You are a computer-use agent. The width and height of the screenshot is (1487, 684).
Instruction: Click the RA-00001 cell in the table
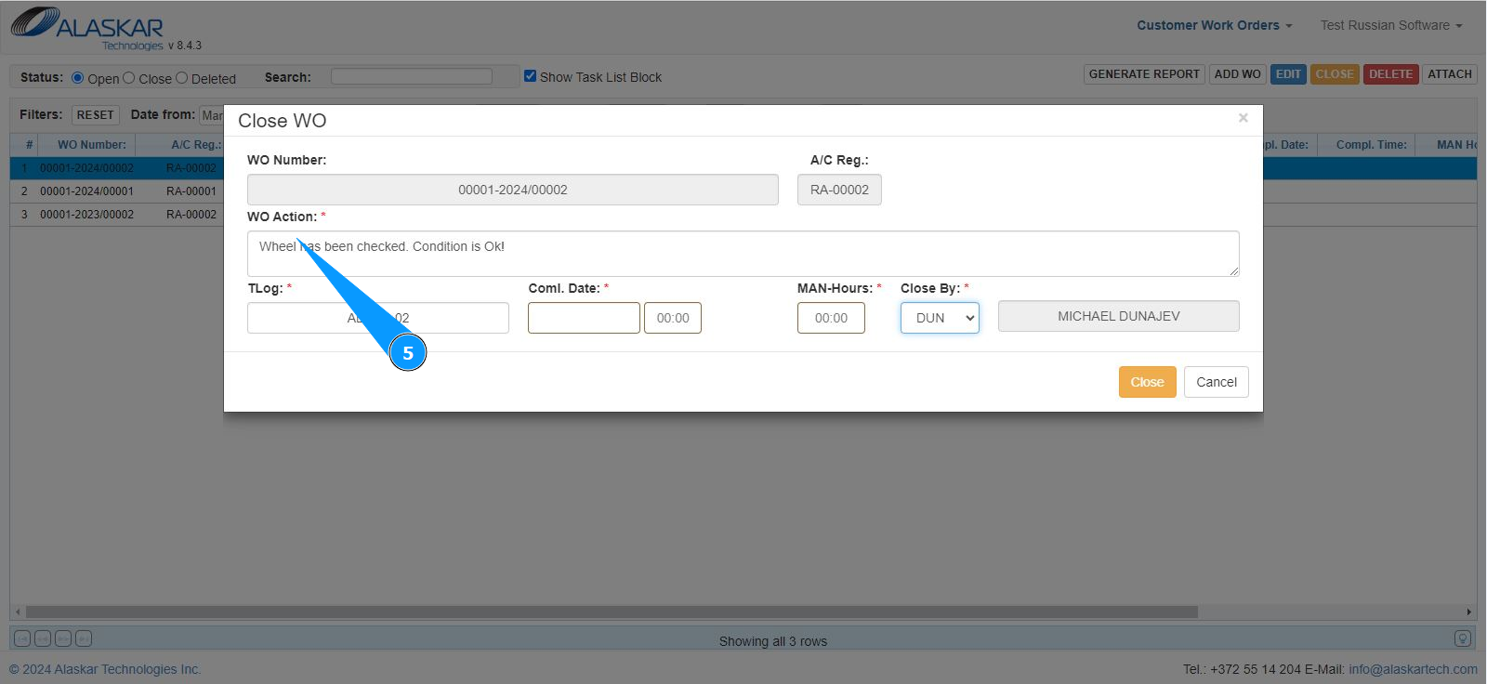click(x=191, y=191)
